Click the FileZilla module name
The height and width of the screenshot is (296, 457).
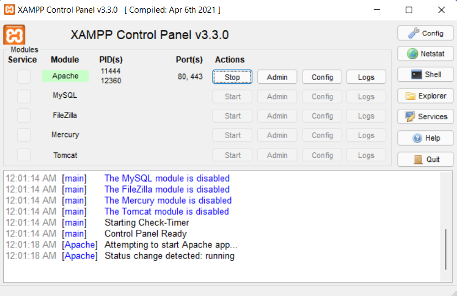[x=65, y=115]
